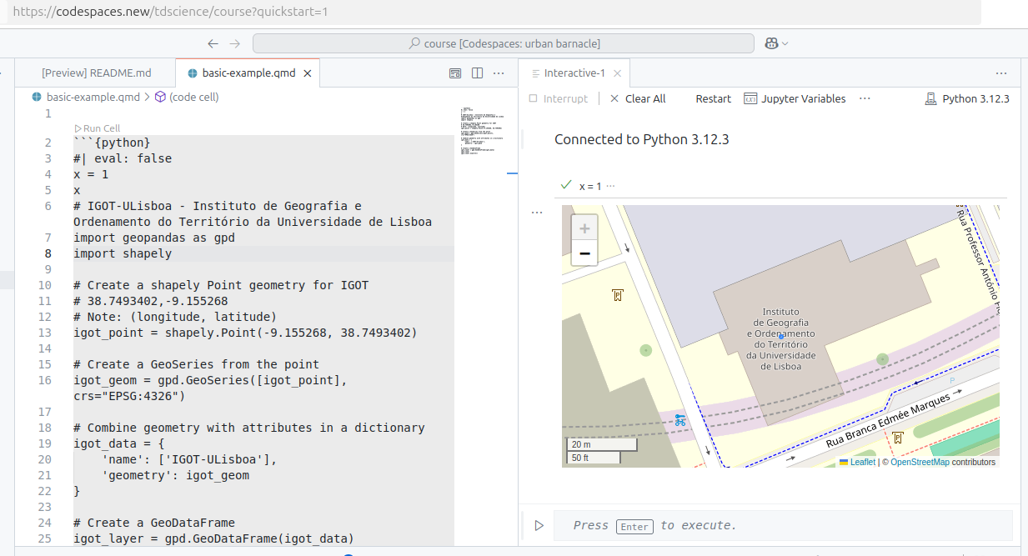
Task: Focus the 'Press Enter to execute' input box
Action: coord(783,526)
